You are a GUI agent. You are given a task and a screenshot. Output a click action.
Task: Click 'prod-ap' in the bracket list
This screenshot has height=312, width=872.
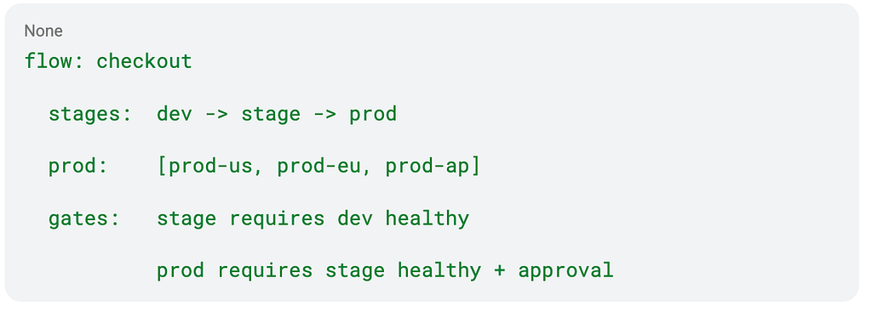[x=427, y=166]
